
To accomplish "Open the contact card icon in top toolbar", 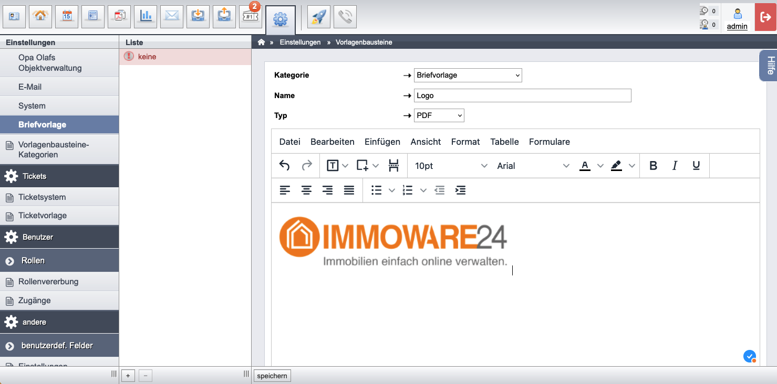I will [14, 17].
